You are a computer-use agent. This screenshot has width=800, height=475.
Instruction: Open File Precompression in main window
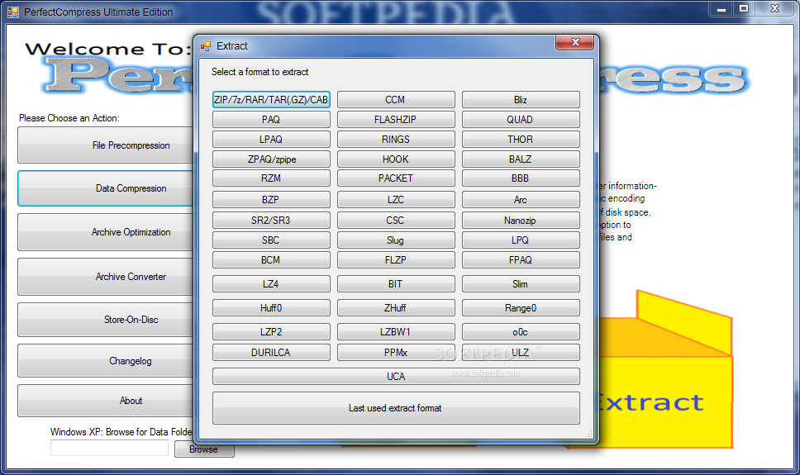pyautogui.click(x=106, y=145)
